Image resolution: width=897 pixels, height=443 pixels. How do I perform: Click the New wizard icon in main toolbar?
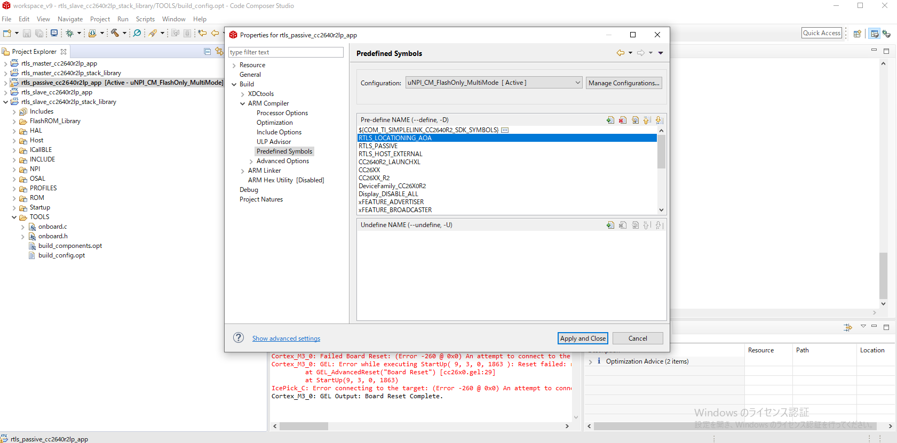click(x=7, y=33)
